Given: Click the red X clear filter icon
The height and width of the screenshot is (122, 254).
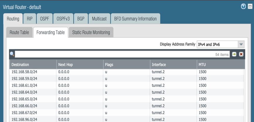Looking at the screenshot, I should [x=241, y=54].
